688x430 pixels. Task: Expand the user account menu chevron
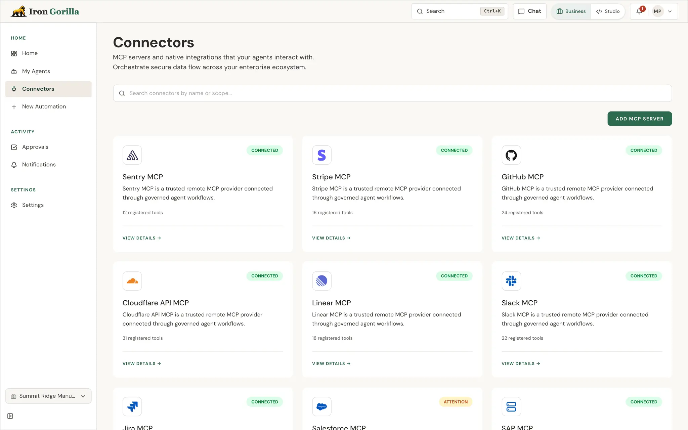coord(670,11)
